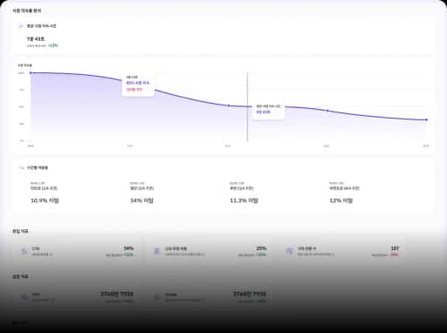Viewport: 447px width, 333px height.
Task: Click the first data point on the retention curve
Action: [x=31, y=73]
